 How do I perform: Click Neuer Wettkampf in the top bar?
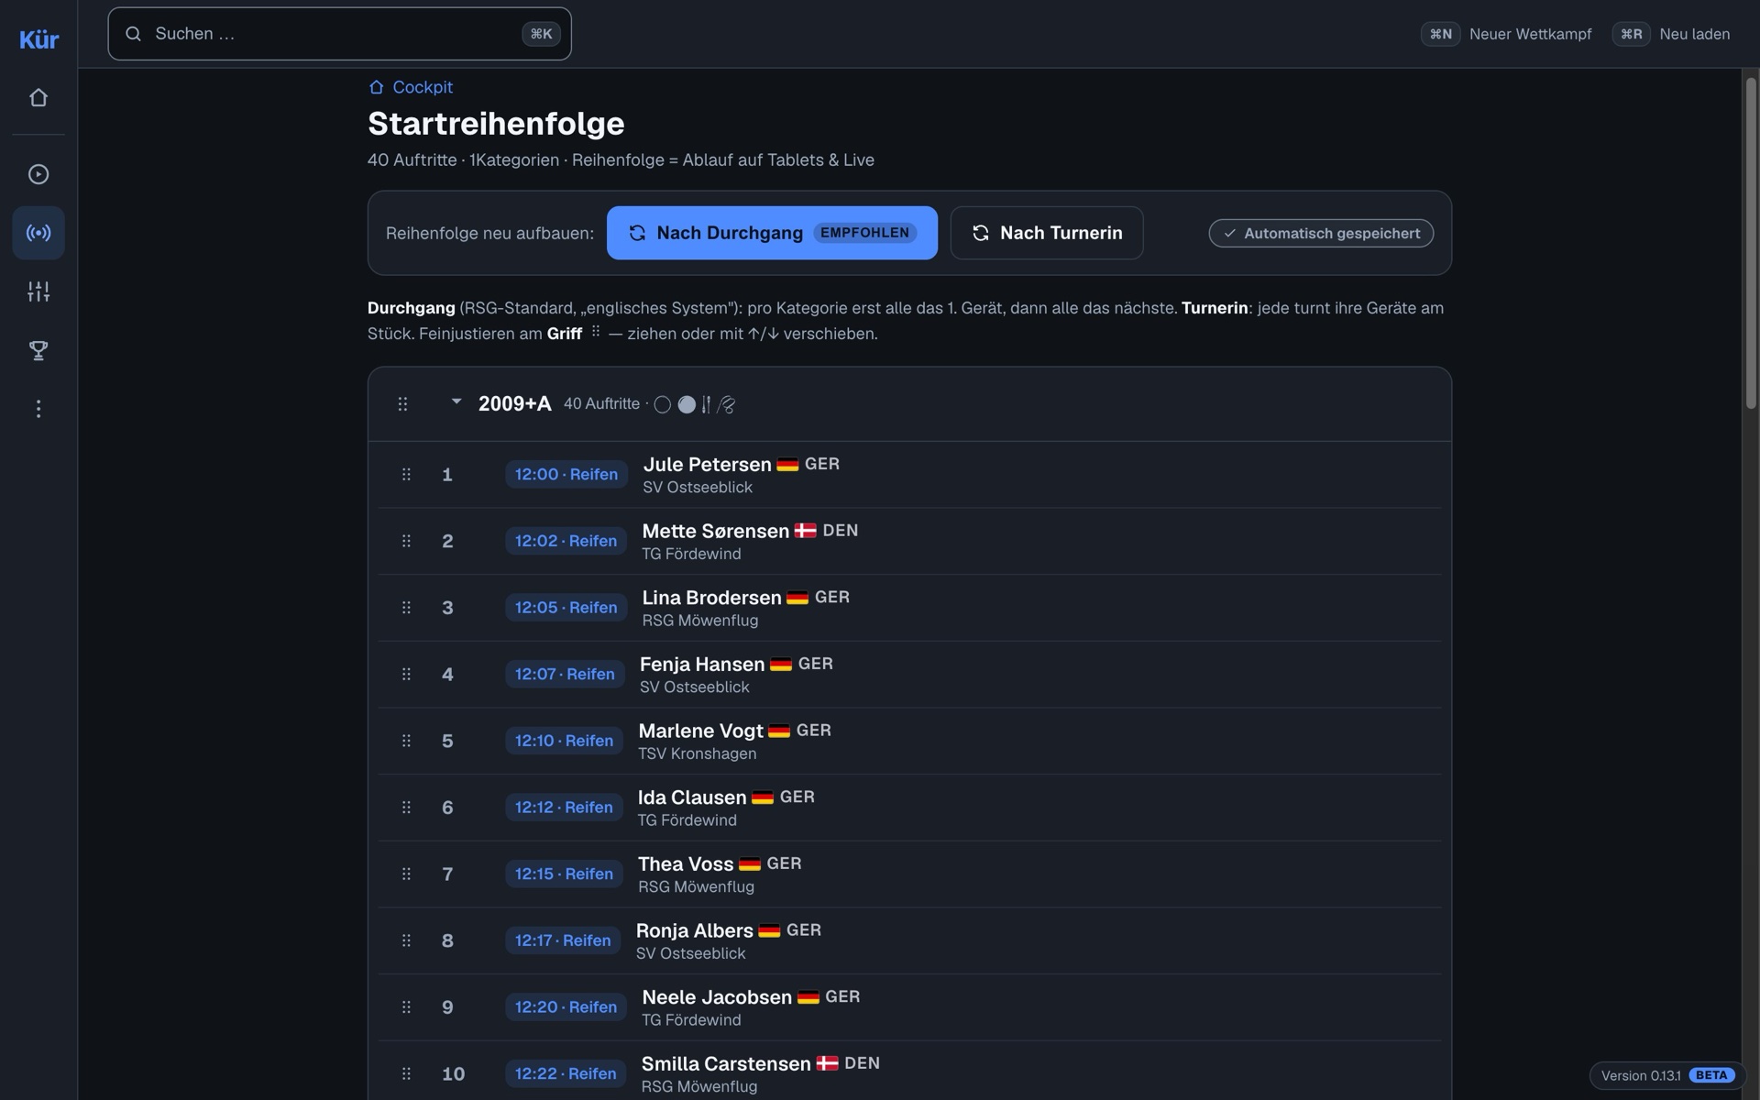pyautogui.click(x=1507, y=34)
